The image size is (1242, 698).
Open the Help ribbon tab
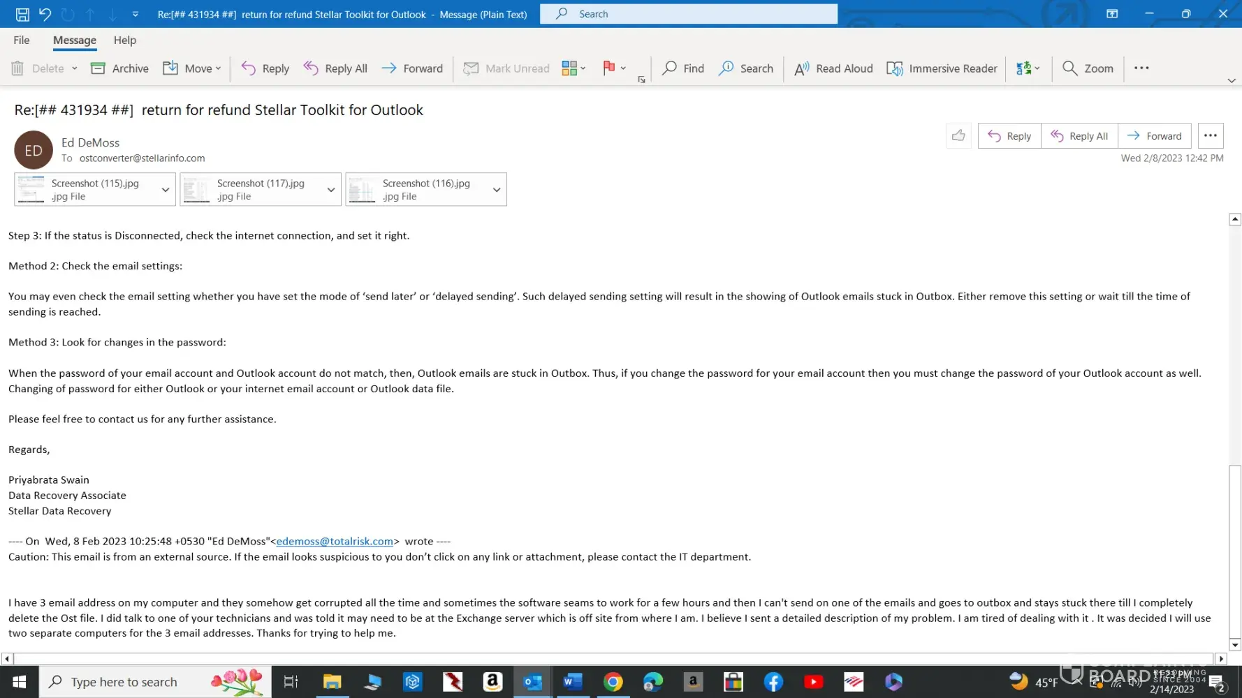pos(125,40)
